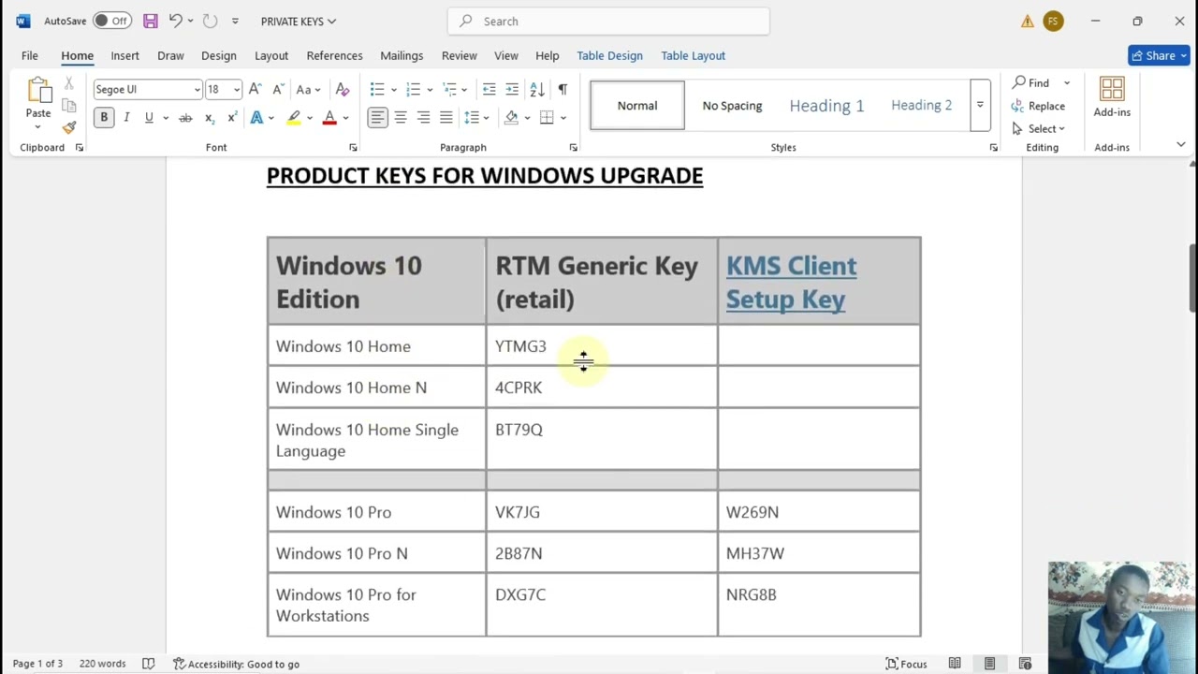Screen dimensions: 1198x674
Task: Switch to Web Layout view icon
Action: click(1025, 664)
